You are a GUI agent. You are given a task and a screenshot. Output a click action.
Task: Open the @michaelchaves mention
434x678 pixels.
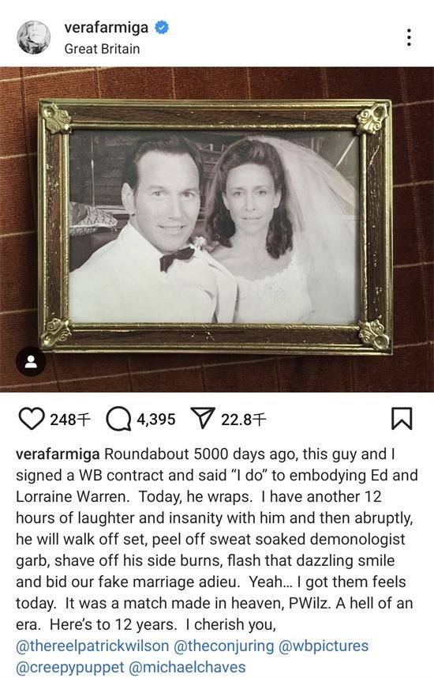pyautogui.click(x=188, y=667)
